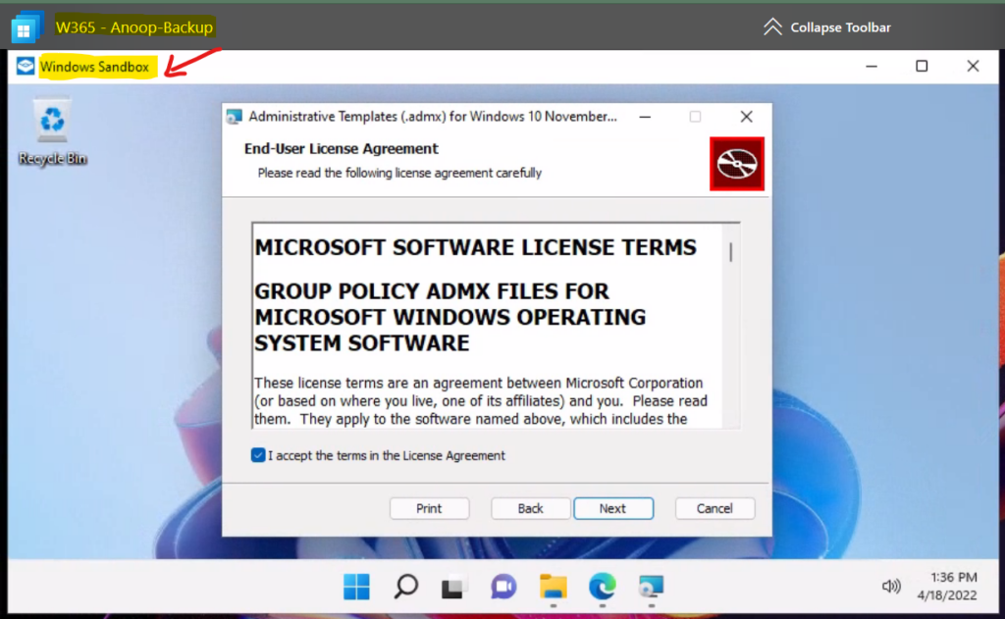Click the Windows Sandbox title text
1005x619 pixels.
click(94, 67)
